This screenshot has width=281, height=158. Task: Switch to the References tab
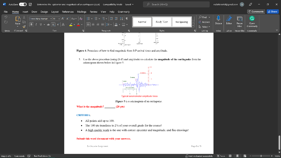(68, 12)
